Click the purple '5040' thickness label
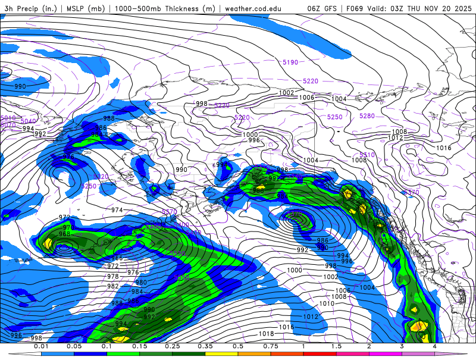 pyautogui.click(x=28, y=121)
